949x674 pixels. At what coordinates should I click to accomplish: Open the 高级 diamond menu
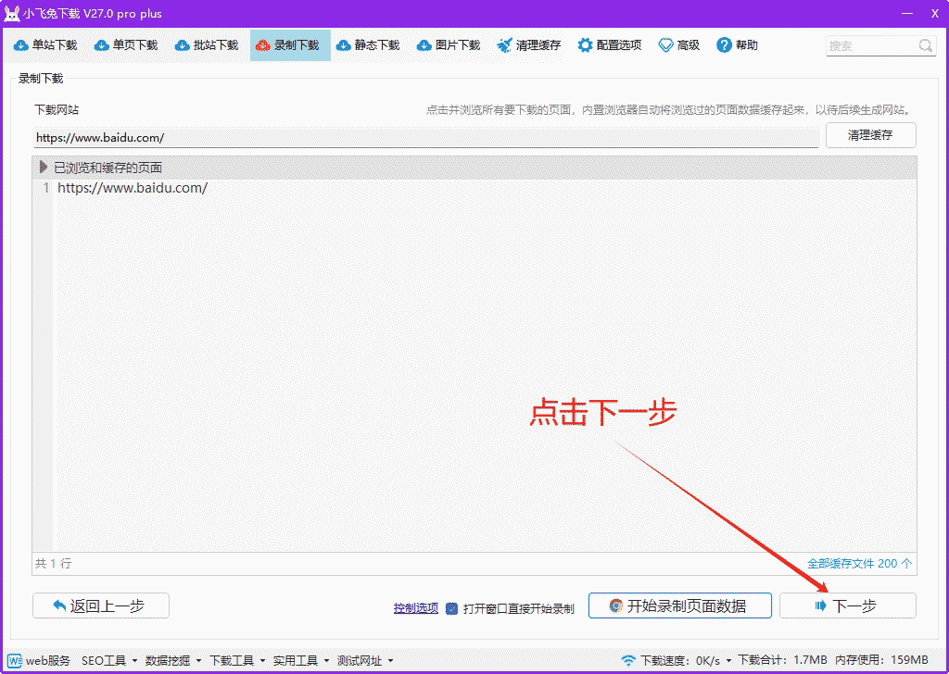[679, 45]
